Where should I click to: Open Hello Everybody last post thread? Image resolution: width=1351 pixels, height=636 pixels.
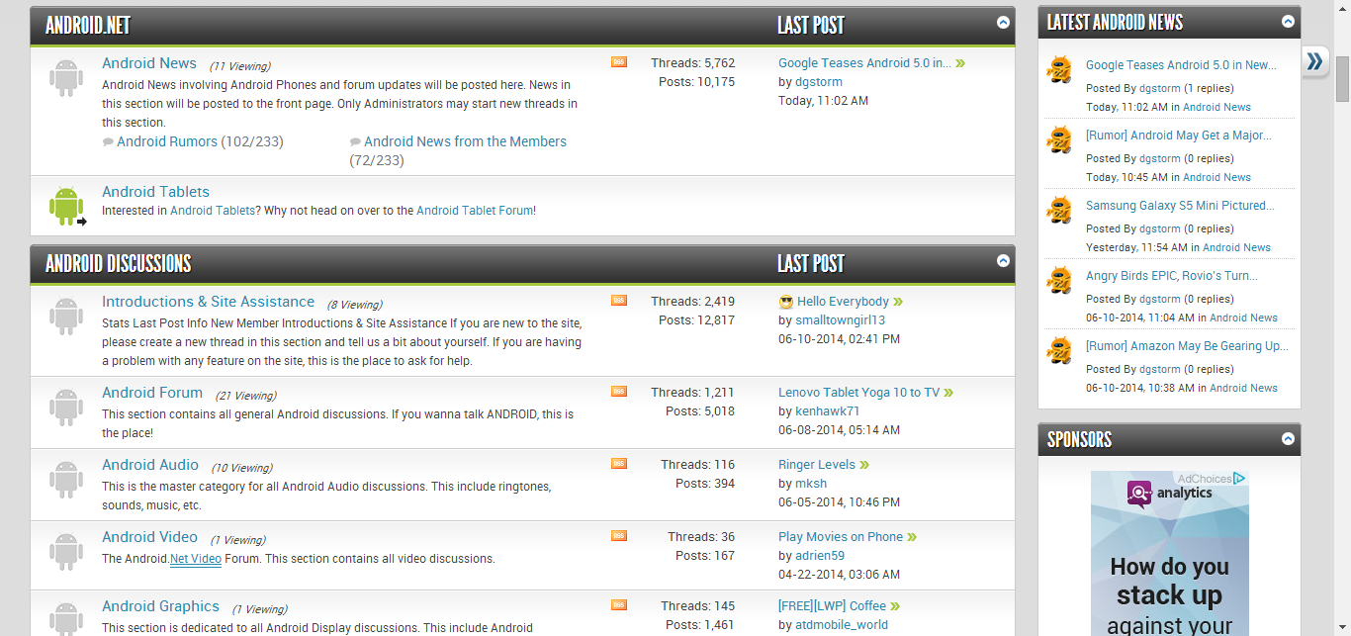tap(843, 302)
